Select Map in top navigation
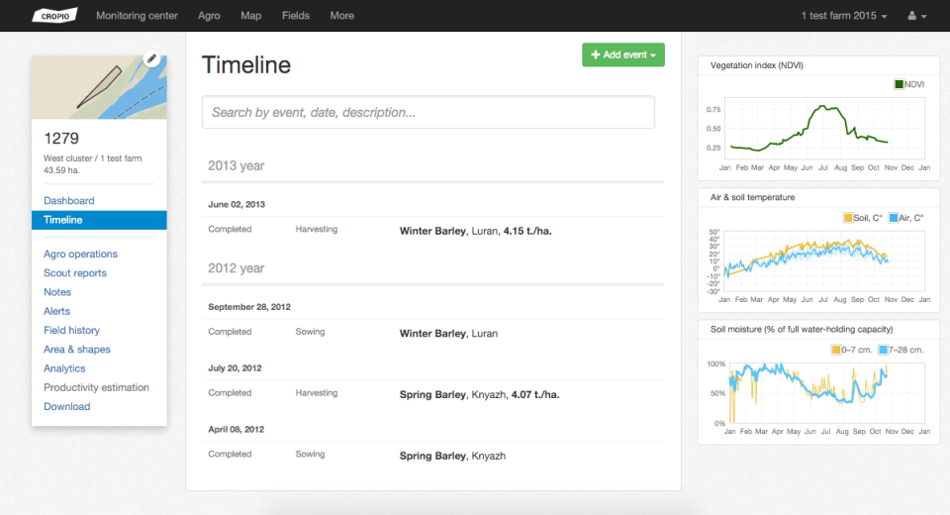 pyautogui.click(x=251, y=16)
